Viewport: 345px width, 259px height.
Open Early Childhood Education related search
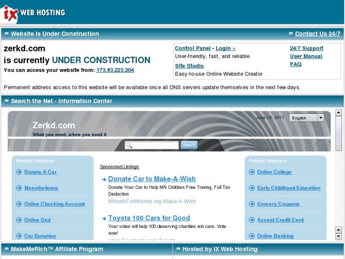pyautogui.click(x=289, y=188)
